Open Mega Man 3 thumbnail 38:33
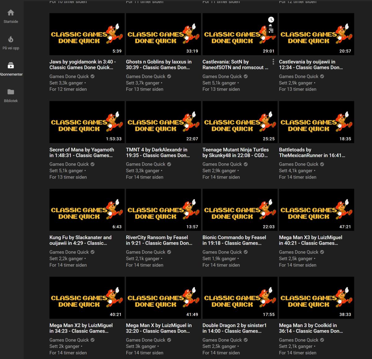 coord(317,298)
